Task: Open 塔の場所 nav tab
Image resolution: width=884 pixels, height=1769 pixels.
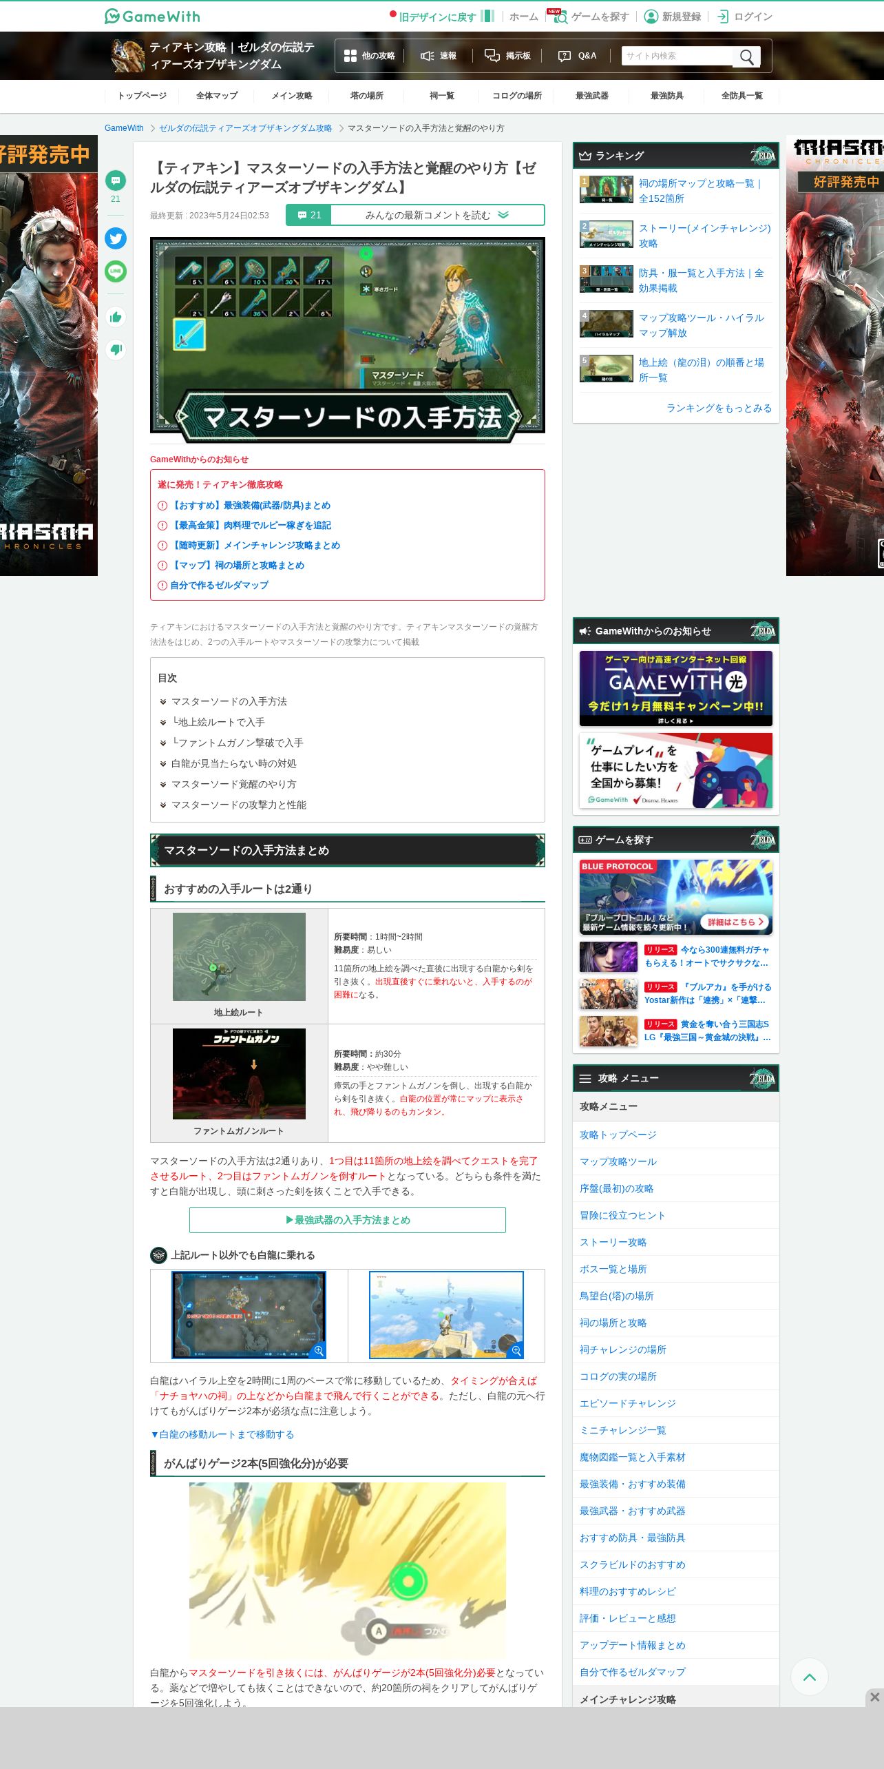Action: [367, 96]
